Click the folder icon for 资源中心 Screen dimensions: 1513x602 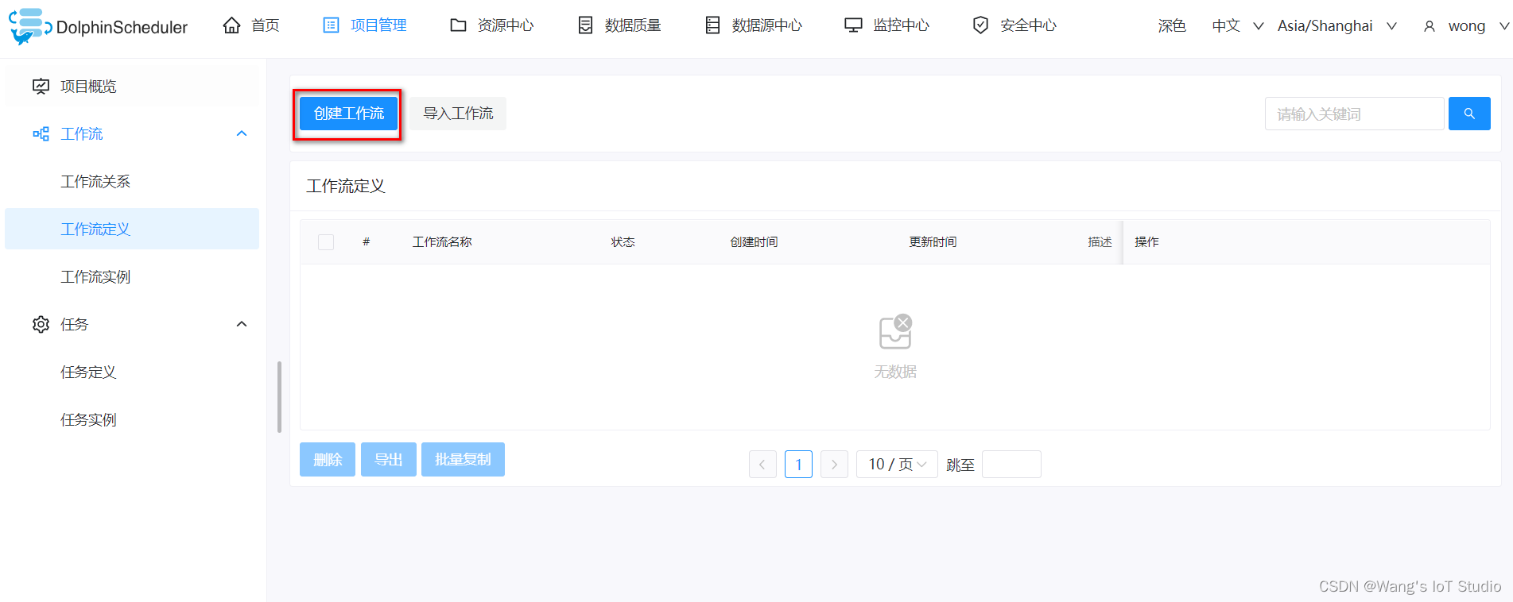click(458, 25)
